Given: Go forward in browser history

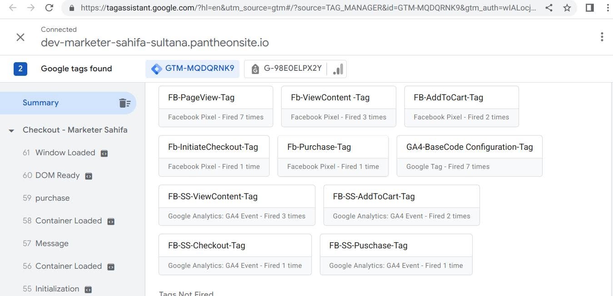Looking at the screenshot, I should click(31, 8).
